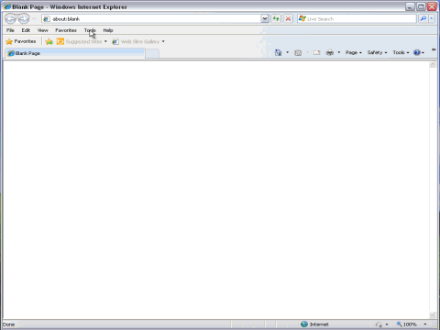Open the recent pages dropdown arrow
Image resolution: width=440 pixels, height=330 pixels.
pyautogui.click(x=34, y=19)
